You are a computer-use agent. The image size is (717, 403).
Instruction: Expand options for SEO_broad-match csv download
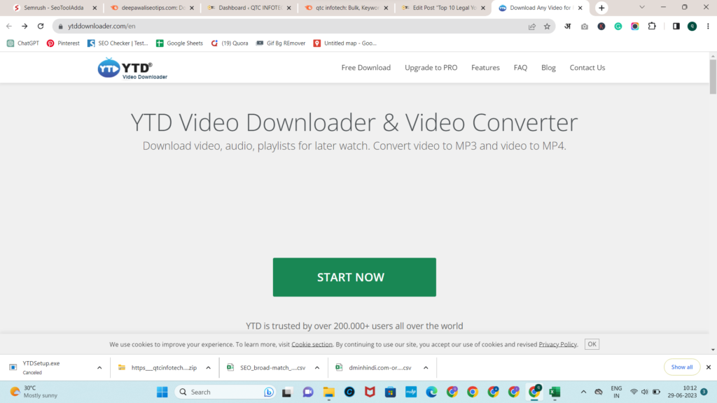[317, 367]
